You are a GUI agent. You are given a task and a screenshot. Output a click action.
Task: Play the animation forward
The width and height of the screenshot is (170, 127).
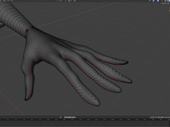tap(71, 117)
